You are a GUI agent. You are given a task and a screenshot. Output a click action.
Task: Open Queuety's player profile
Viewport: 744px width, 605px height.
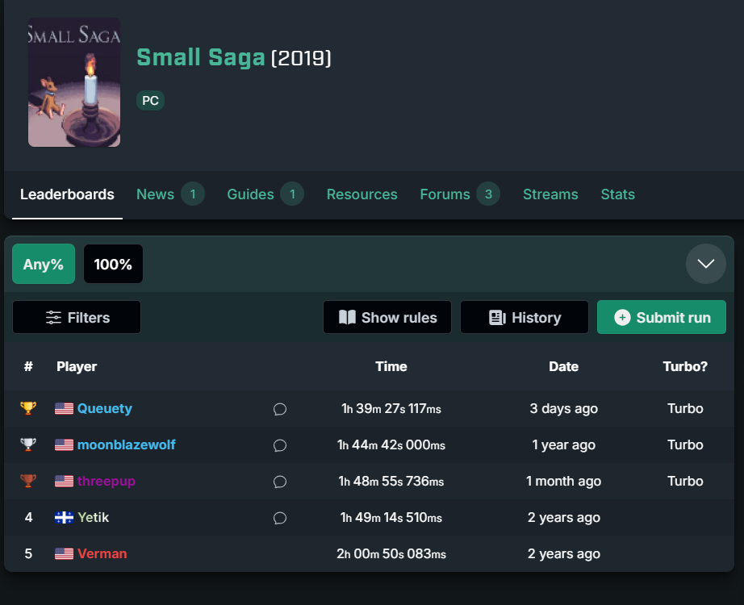click(105, 408)
